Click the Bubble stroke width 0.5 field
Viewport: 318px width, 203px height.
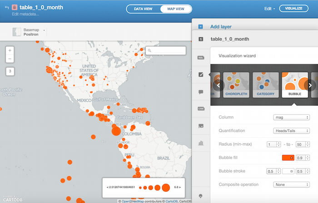point(272,171)
